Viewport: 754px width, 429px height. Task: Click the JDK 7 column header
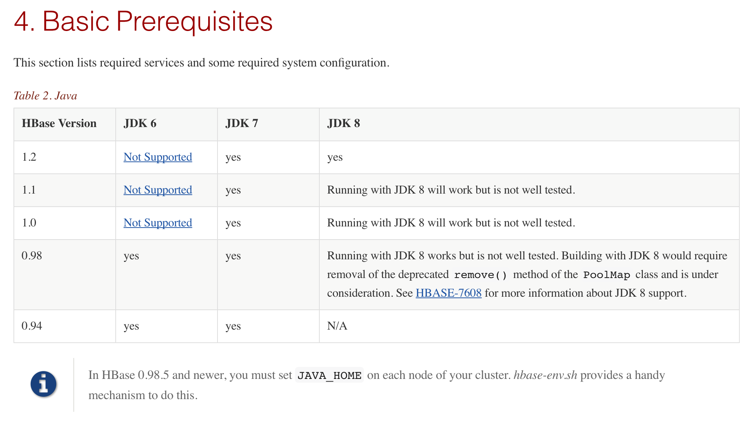tap(242, 123)
